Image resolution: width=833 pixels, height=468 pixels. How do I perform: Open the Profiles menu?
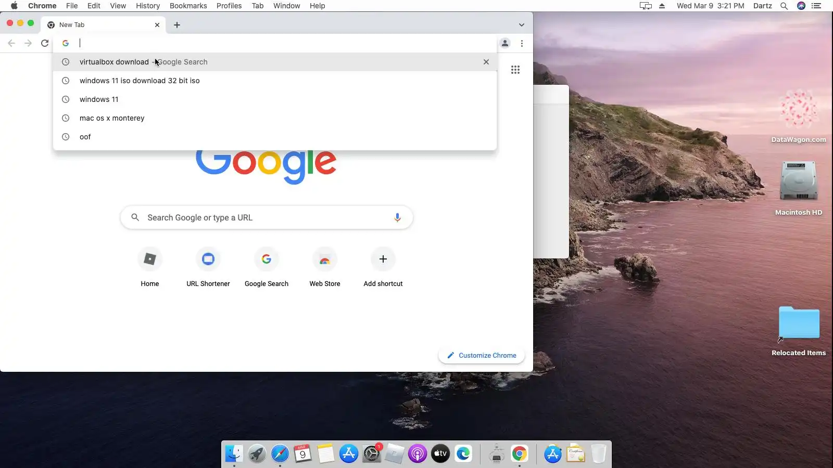pyautogui.click(x=229, y=6)
